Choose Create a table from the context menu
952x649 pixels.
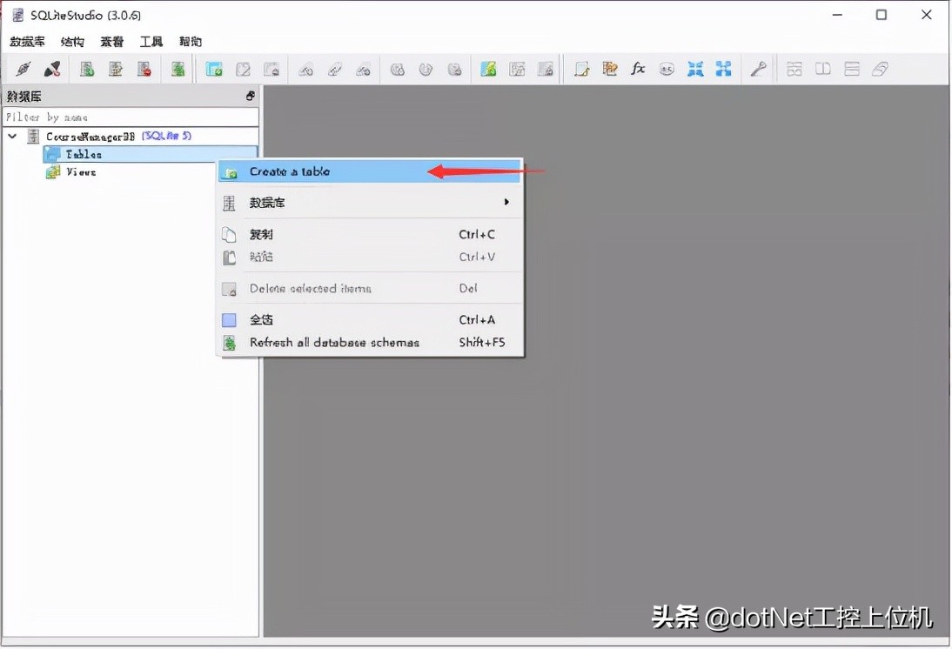(x=287, y=171)
